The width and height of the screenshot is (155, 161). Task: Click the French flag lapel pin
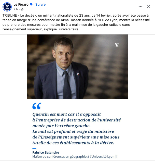(78, 74)
